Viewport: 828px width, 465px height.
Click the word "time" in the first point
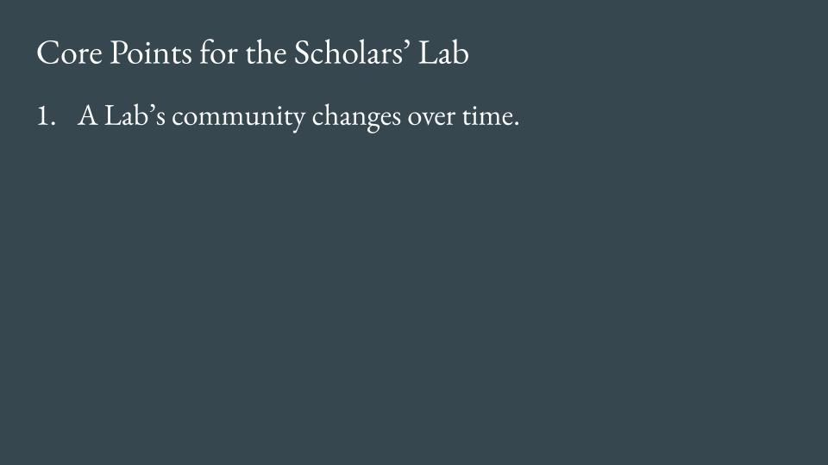point(492,115)
